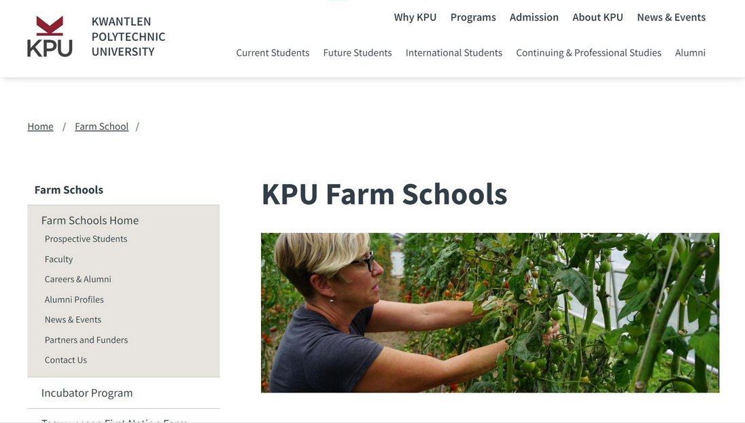Follow the Farm School breadcrumb link
Image resolution: width=745 pixels, height=423 pixels.
[102, 126]
